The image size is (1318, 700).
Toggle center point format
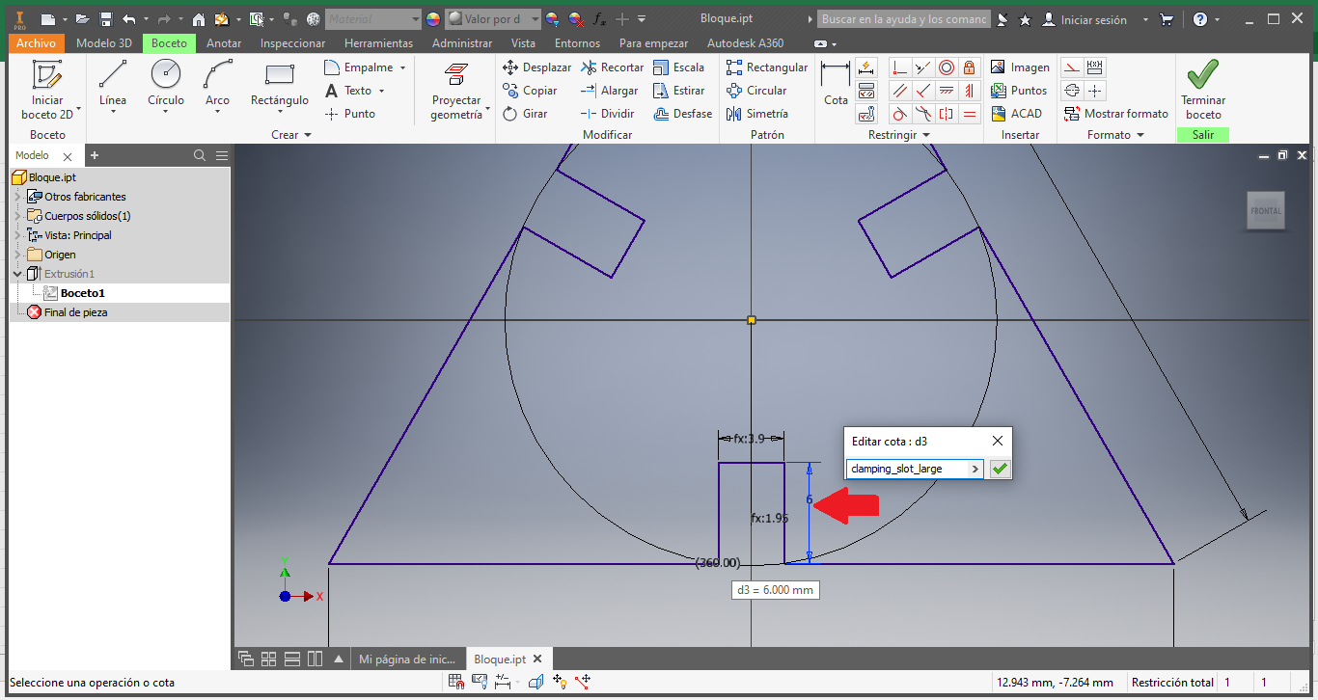tap(1094, 91)
